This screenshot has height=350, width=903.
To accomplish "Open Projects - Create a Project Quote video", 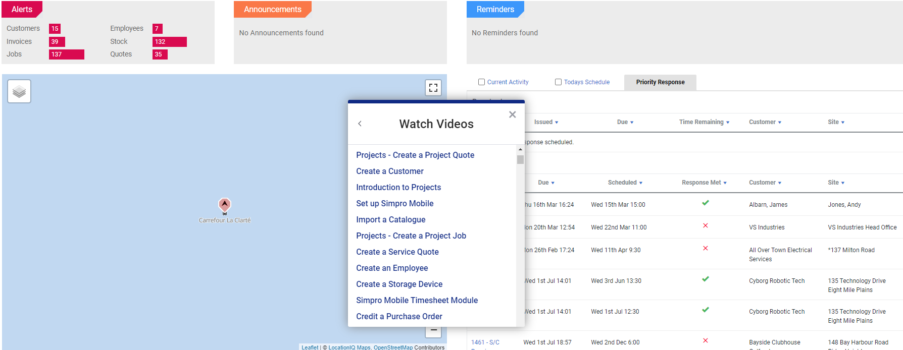I will click(x=415, y=155).
